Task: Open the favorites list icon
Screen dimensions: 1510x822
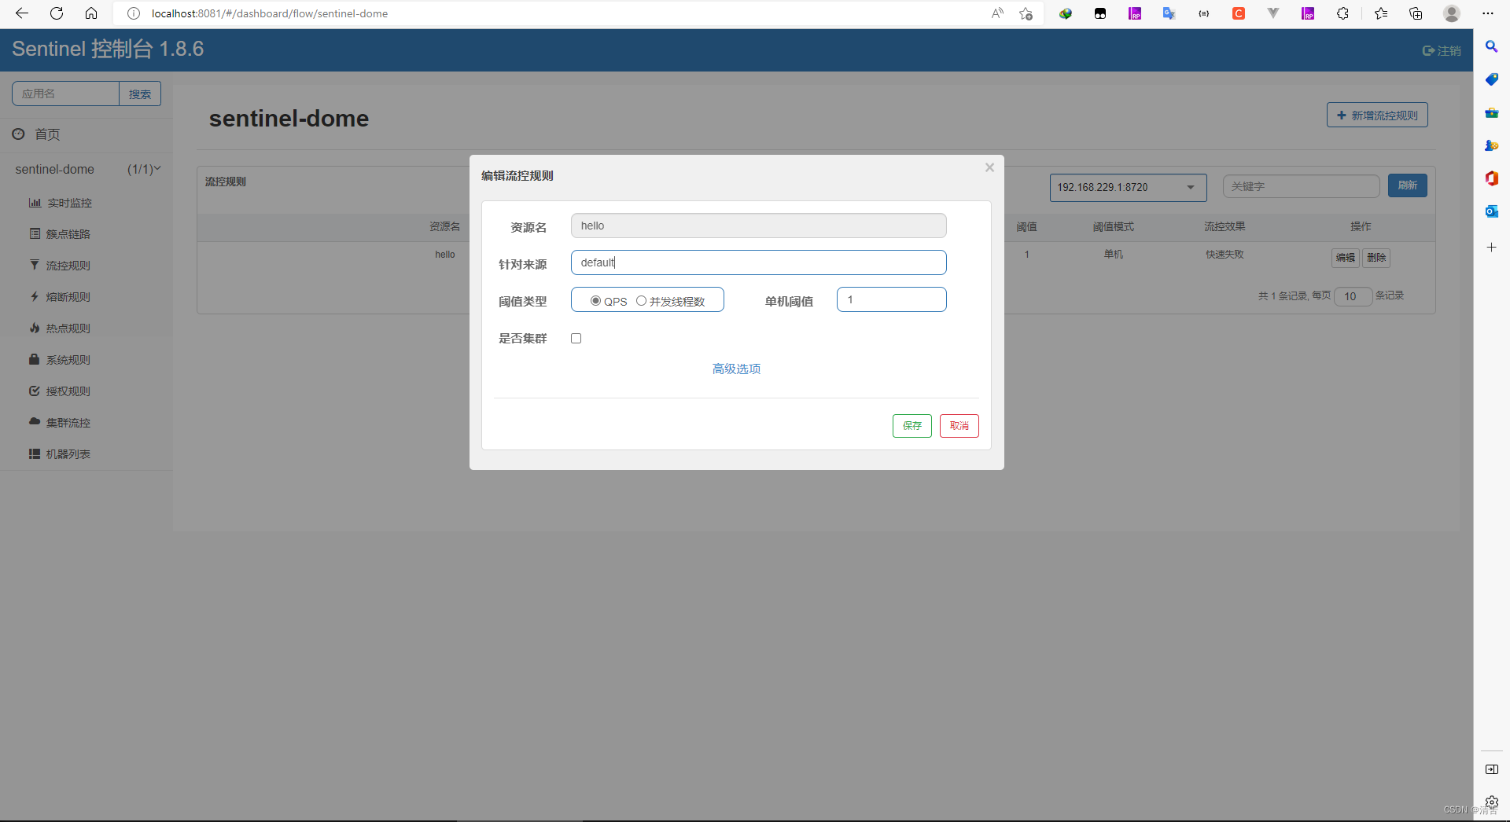Action: (1381, 13)
